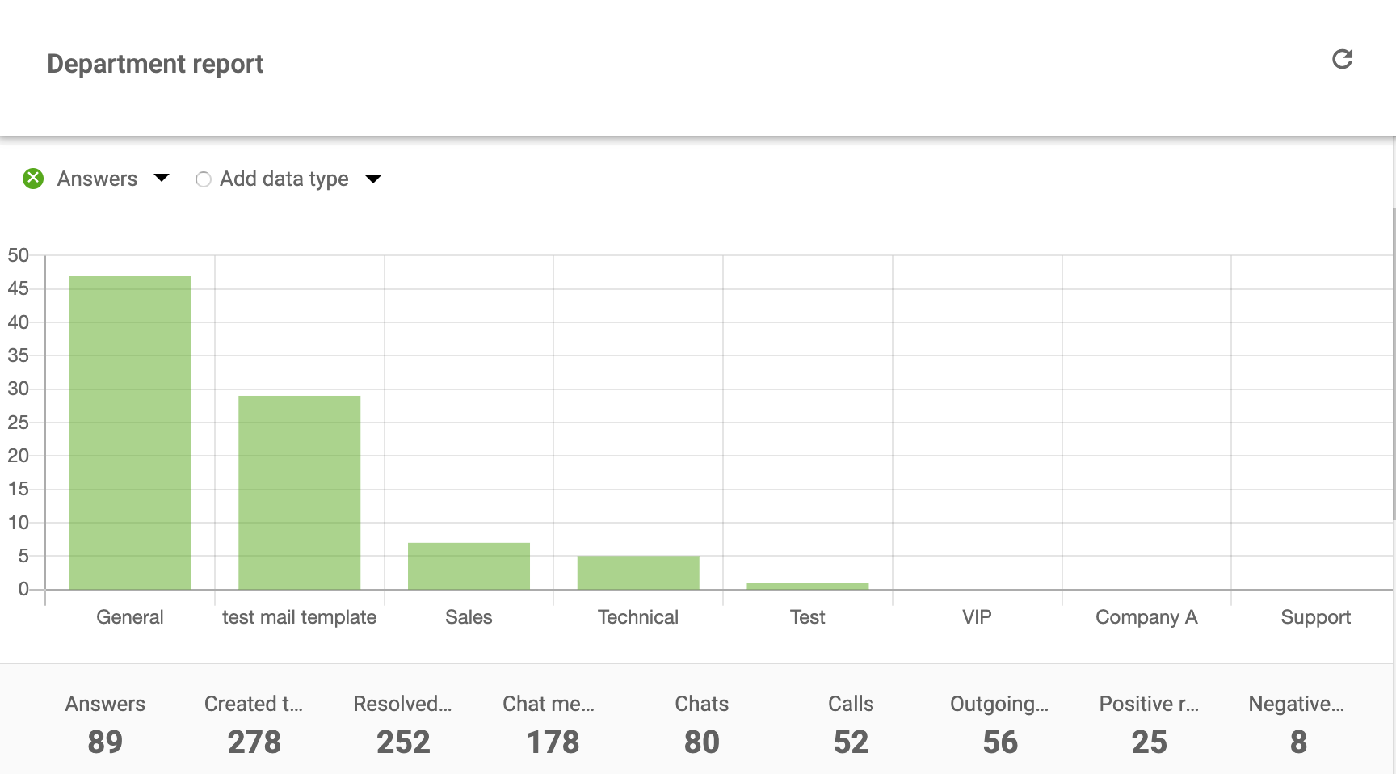Select the Sales department bar
Screen dimensions: 1396x774
[x=469, y=566]
